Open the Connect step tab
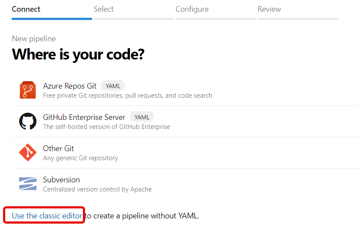Image resolution: width=362 pixels, height=231 pixels. (x=26, y=9)
